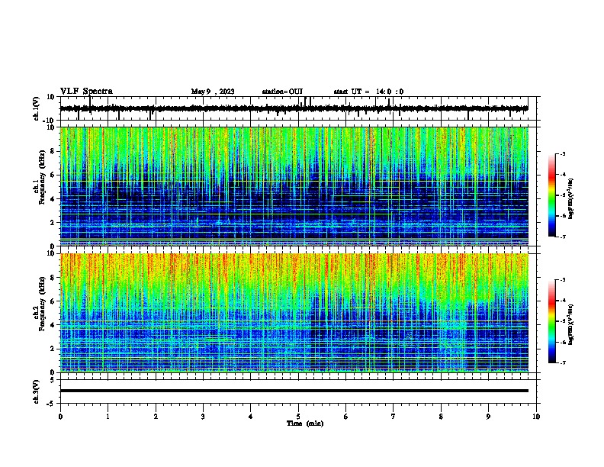
Task: Click the "ch.3(V)" axis label
Action: pyautogui.click(x=37, y=391)
